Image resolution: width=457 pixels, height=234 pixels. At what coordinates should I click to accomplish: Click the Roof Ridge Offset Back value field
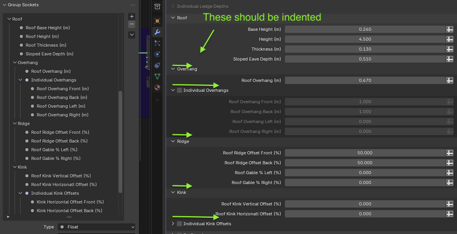click(x=365, y=163)
